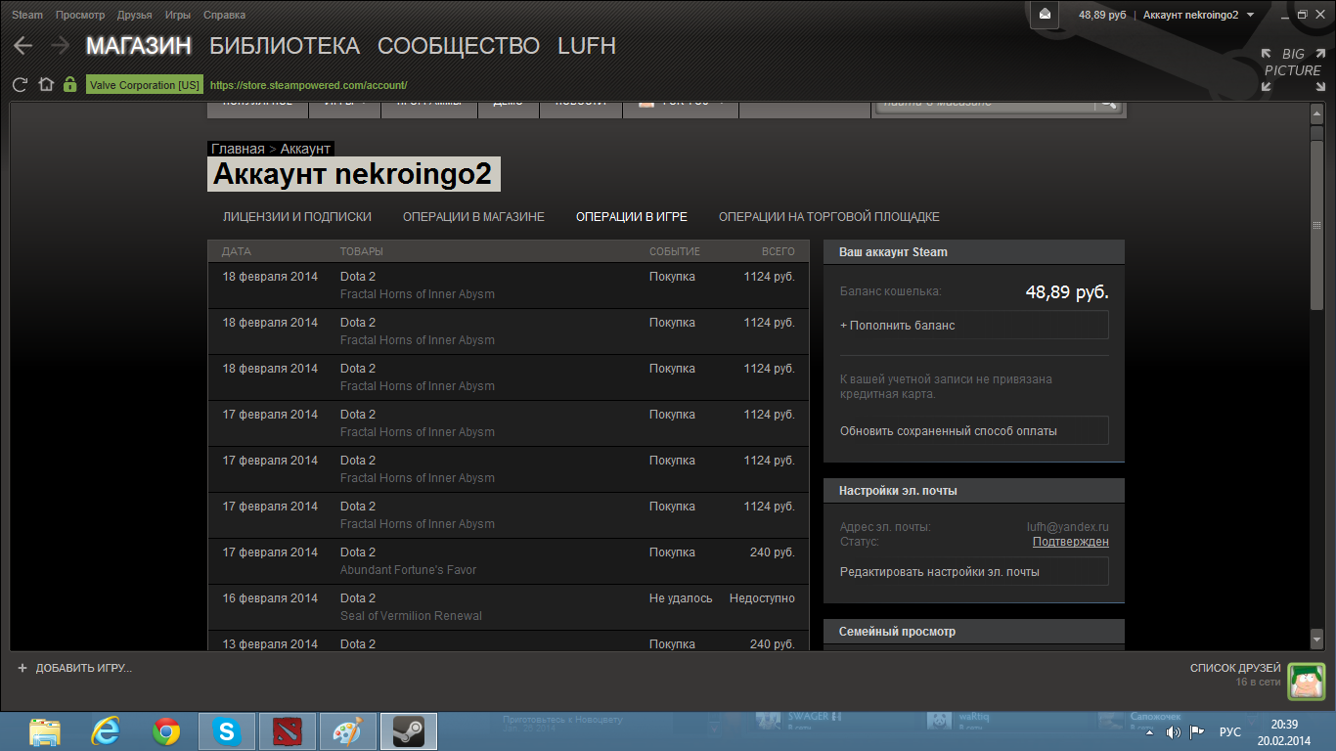The width and height of the screenshot is (1336, 751).
Task: Open the Steam inbox envelope icon
Action: [x=1045, y=14]
